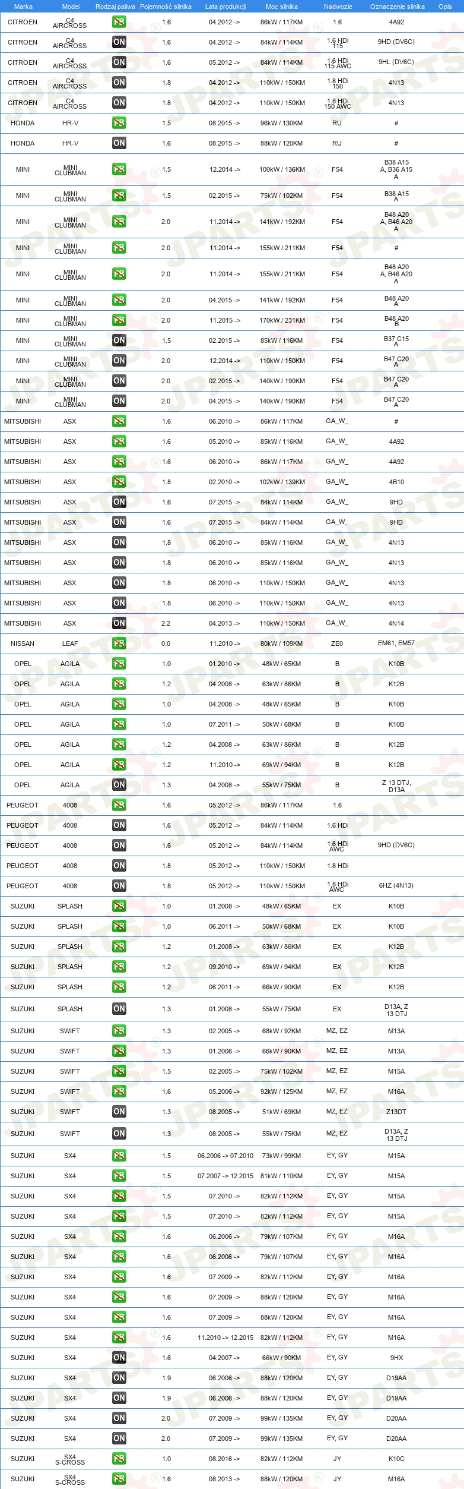Viewport: 464px width, 1489px height.
Task: Click the ON diesel icon for Mini Clubman 12.2014 110kW row
Action: 119,361
